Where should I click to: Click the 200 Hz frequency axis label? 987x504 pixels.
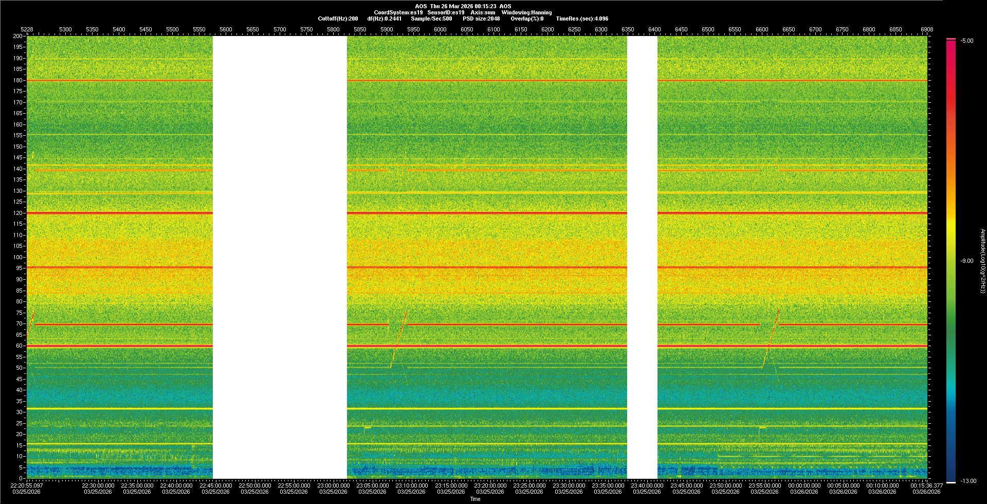coord(18,36)
